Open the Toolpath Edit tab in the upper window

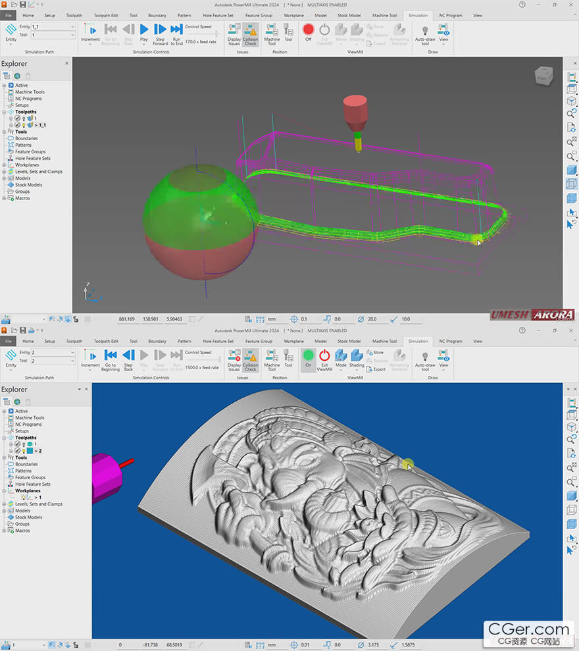point(106,15)
